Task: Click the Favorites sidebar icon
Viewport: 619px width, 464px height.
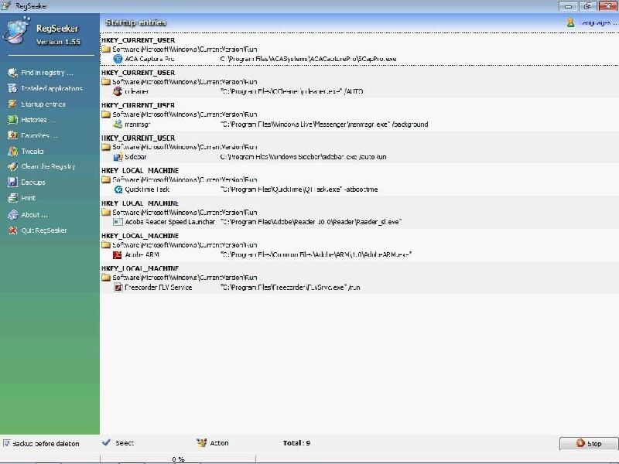Action: point(12,135)
